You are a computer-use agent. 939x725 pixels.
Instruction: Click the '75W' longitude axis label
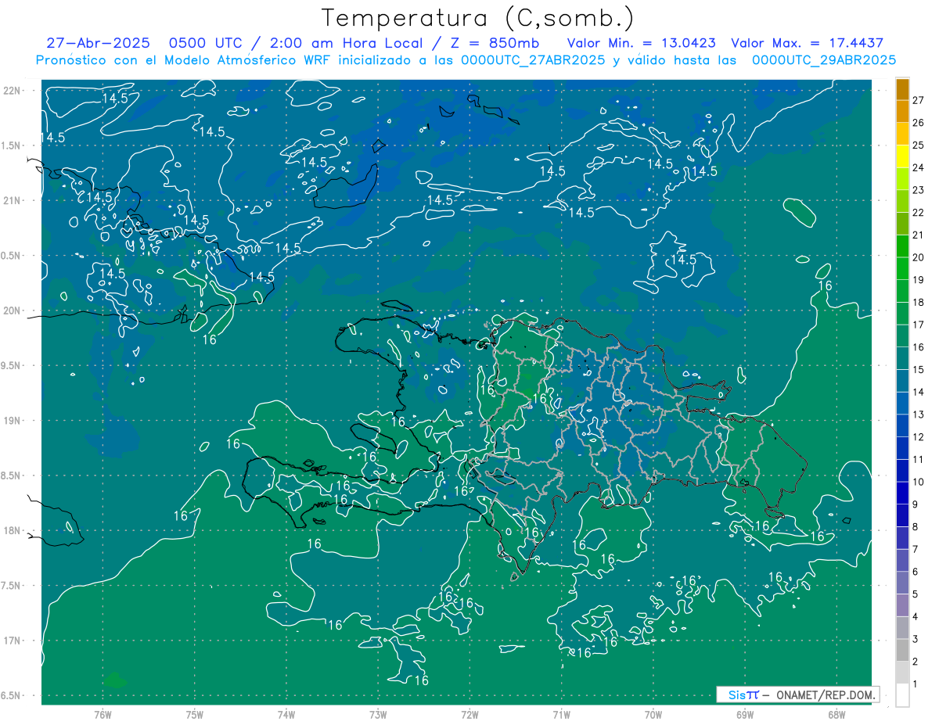point(195,715)
